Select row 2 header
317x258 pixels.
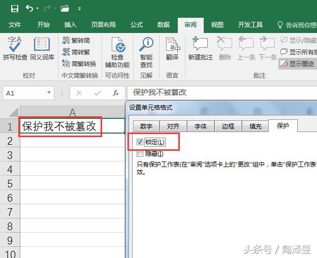10,141
